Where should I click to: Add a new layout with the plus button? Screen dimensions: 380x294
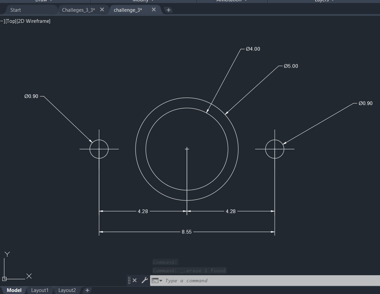click(87, 290)
